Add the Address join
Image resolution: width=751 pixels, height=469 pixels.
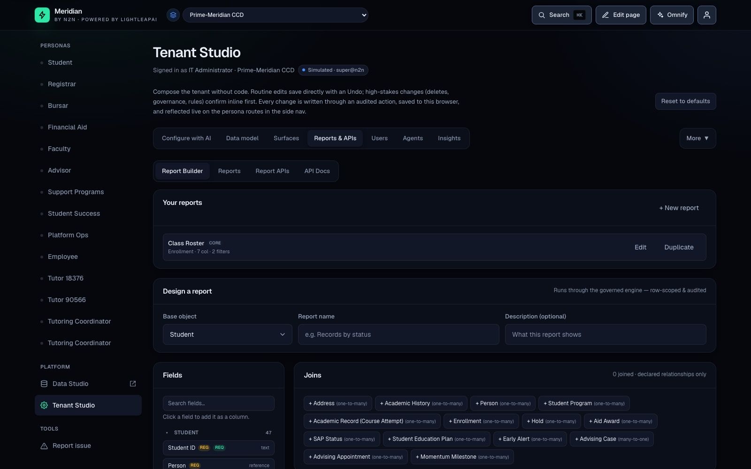338,403
